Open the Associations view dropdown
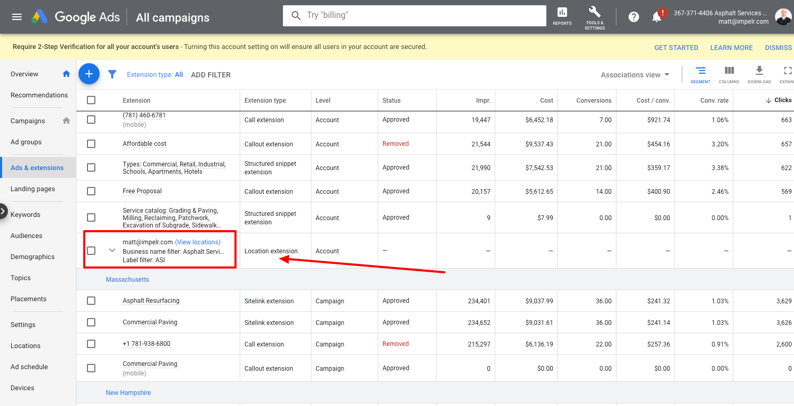Viewport: 794px width, 406px height. pos(635,75)
